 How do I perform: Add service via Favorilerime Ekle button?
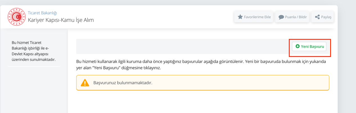(x=254, y=17)
